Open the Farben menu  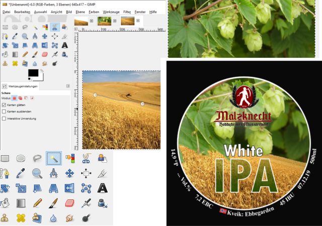point(94,12)
